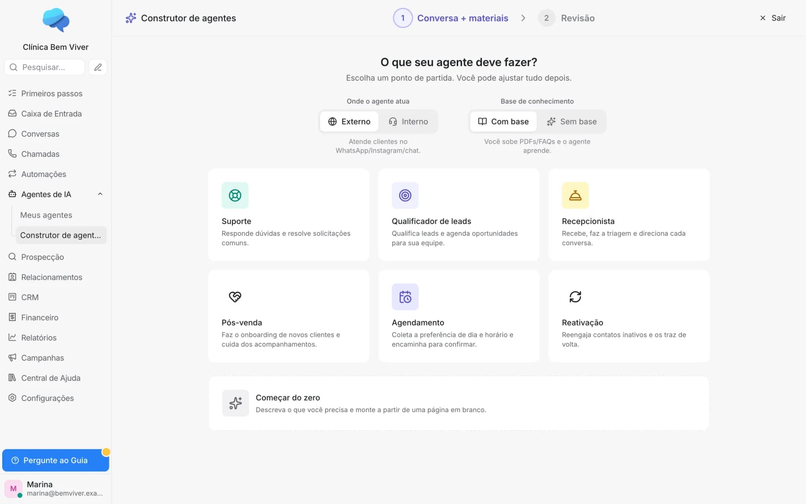Open Meus agentes submenu item
This screenshot has height=504, width=806.
(61, 215)
